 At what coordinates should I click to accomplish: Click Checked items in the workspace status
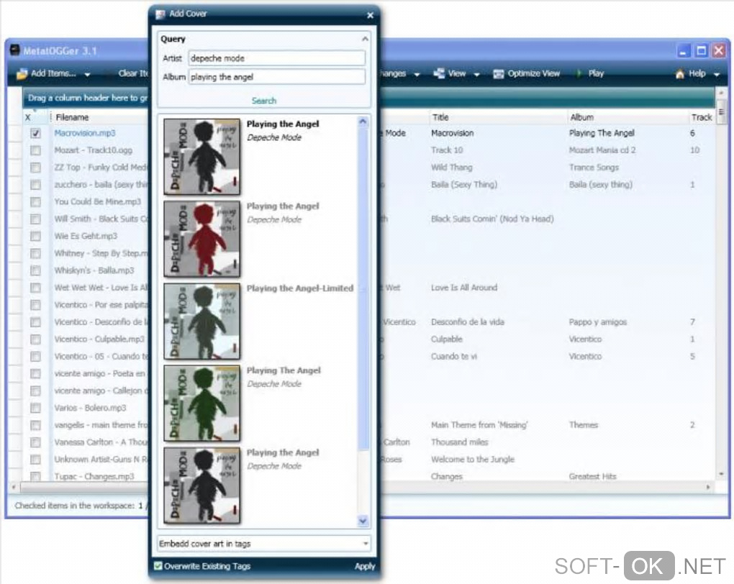[74, 506]
